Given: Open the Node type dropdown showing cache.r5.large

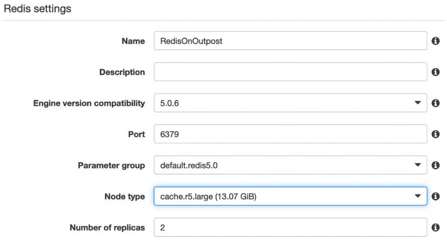Looking at the screenshot, I should click(290, 196).
